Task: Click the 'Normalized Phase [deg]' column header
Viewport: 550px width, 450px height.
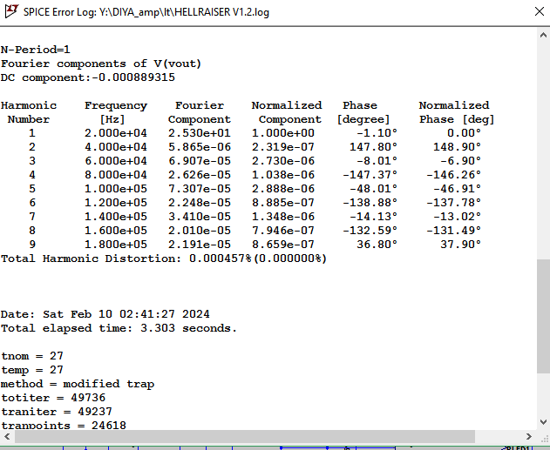Action: (457, 112)
